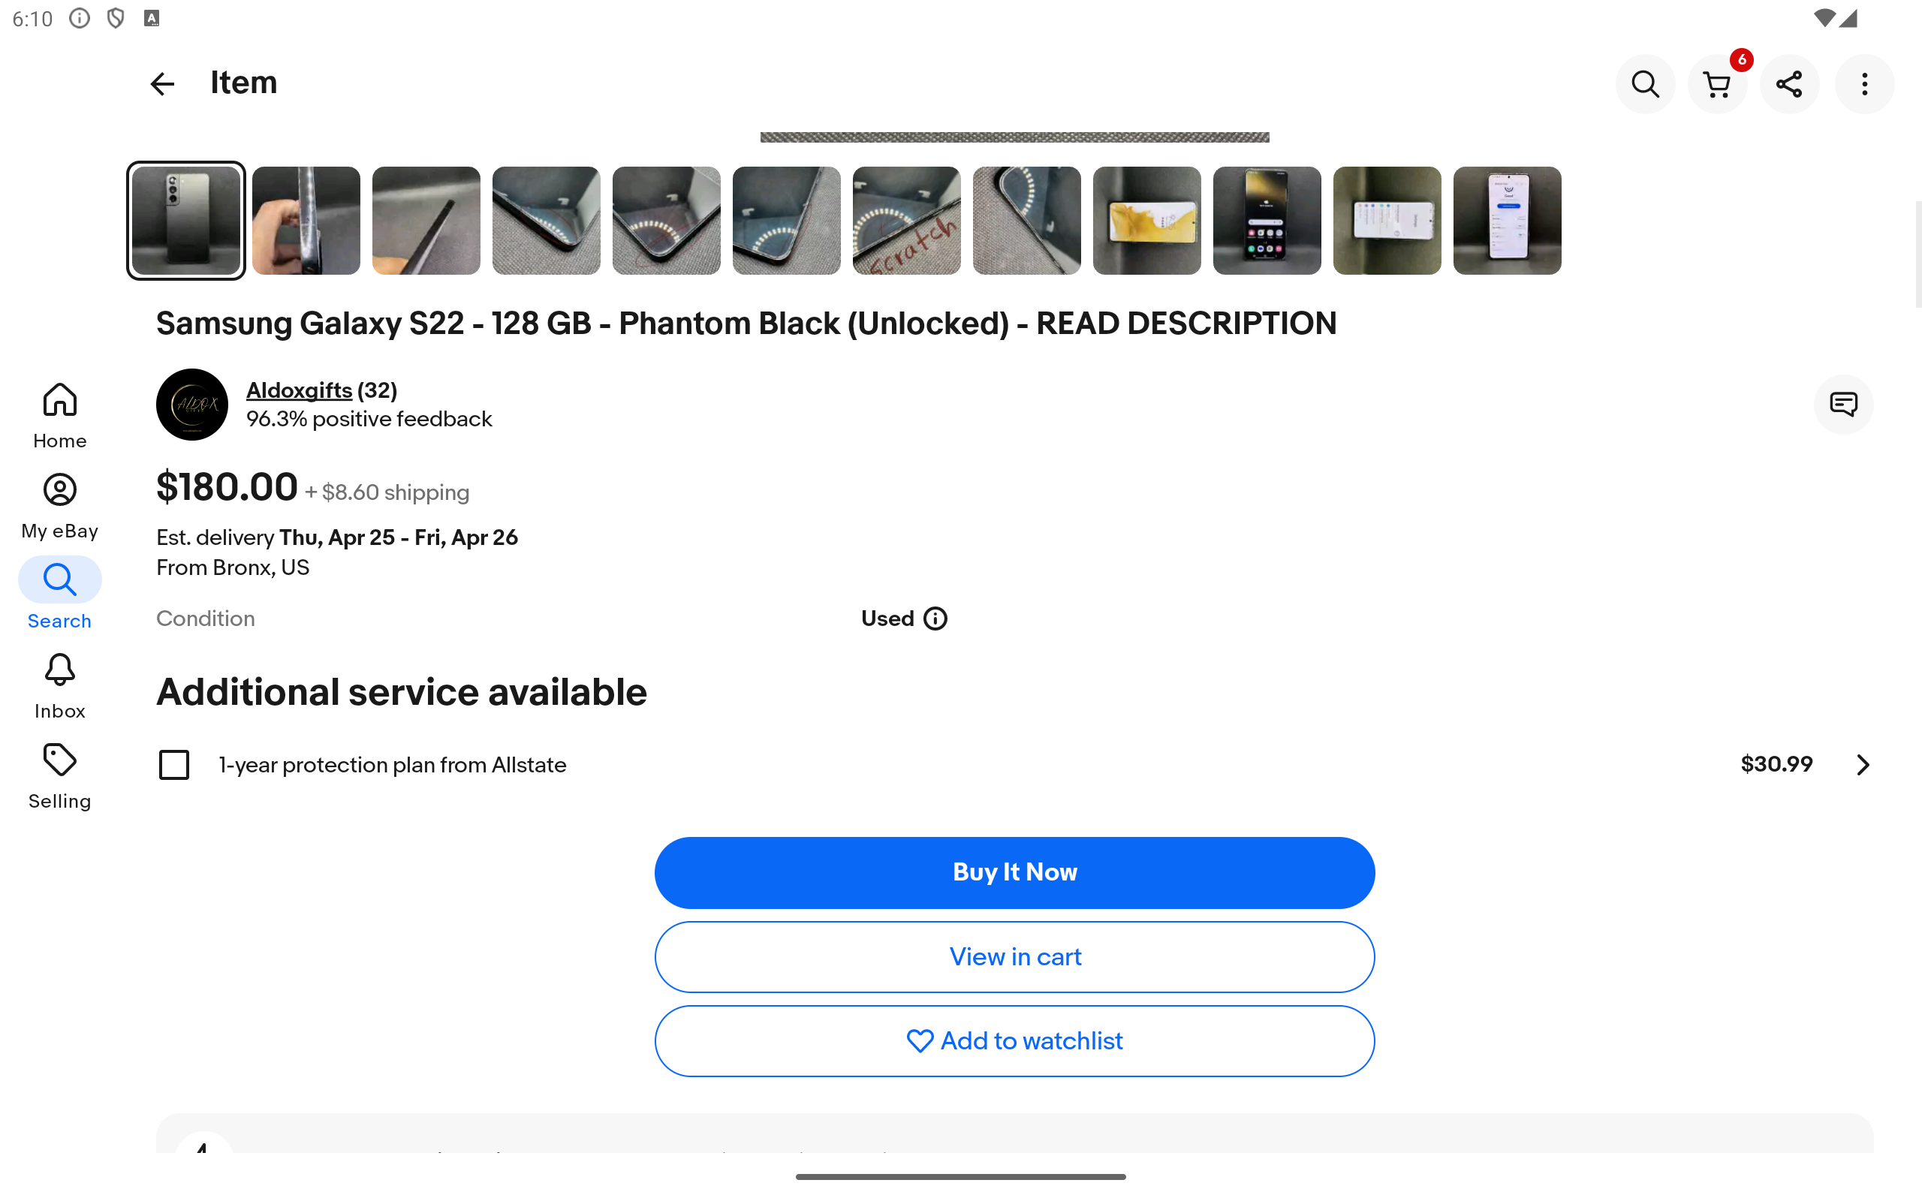
Task: Click the vertical scrollbar on right edge
Action: pos(1917,254)
